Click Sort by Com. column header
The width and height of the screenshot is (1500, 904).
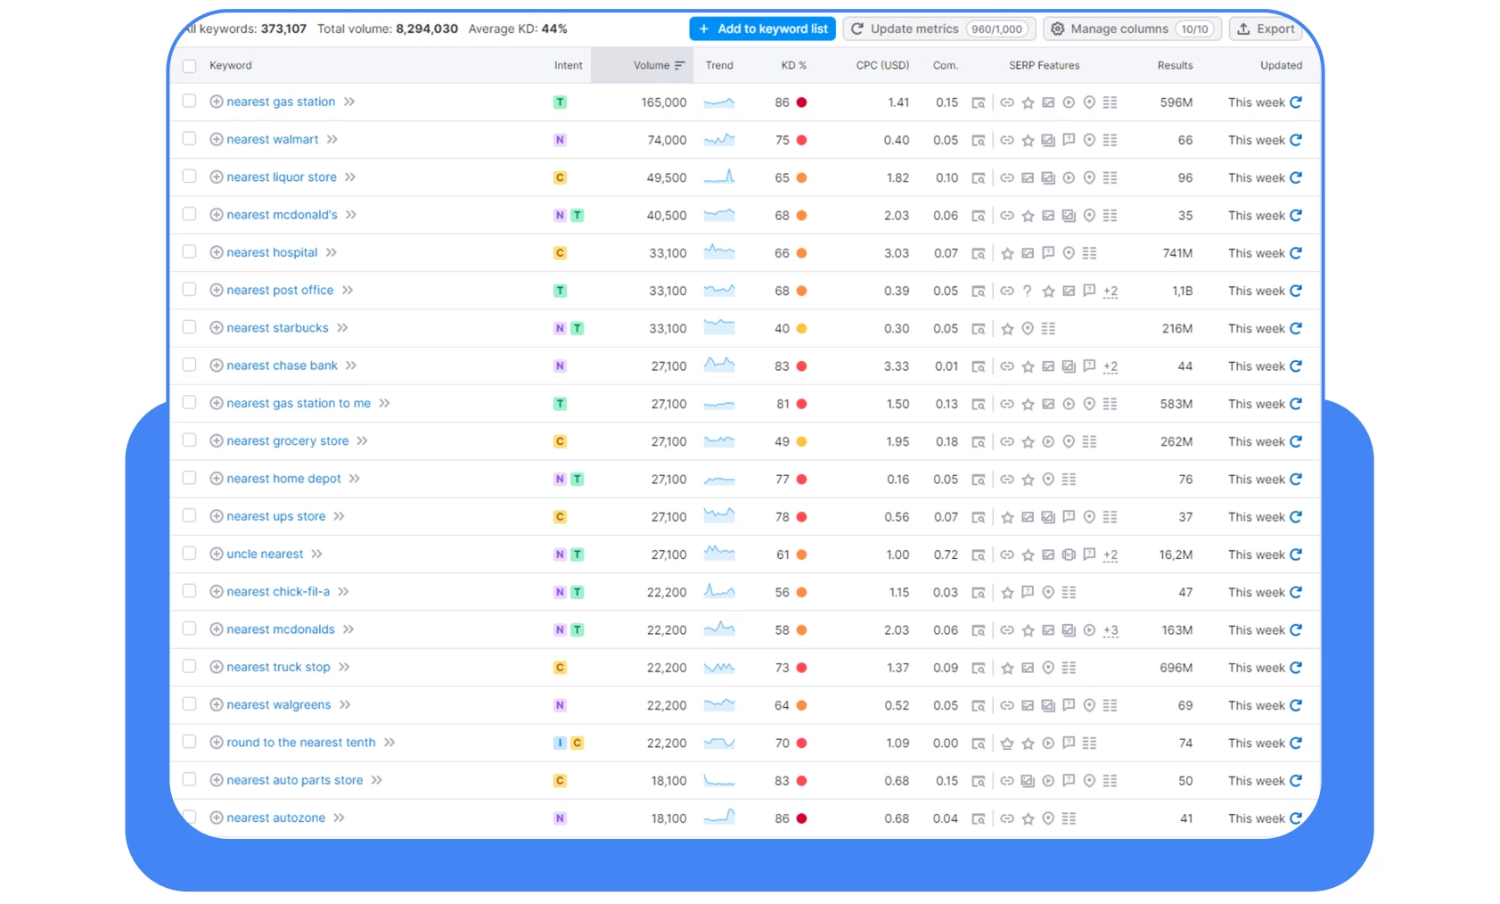tap(946, 65)
